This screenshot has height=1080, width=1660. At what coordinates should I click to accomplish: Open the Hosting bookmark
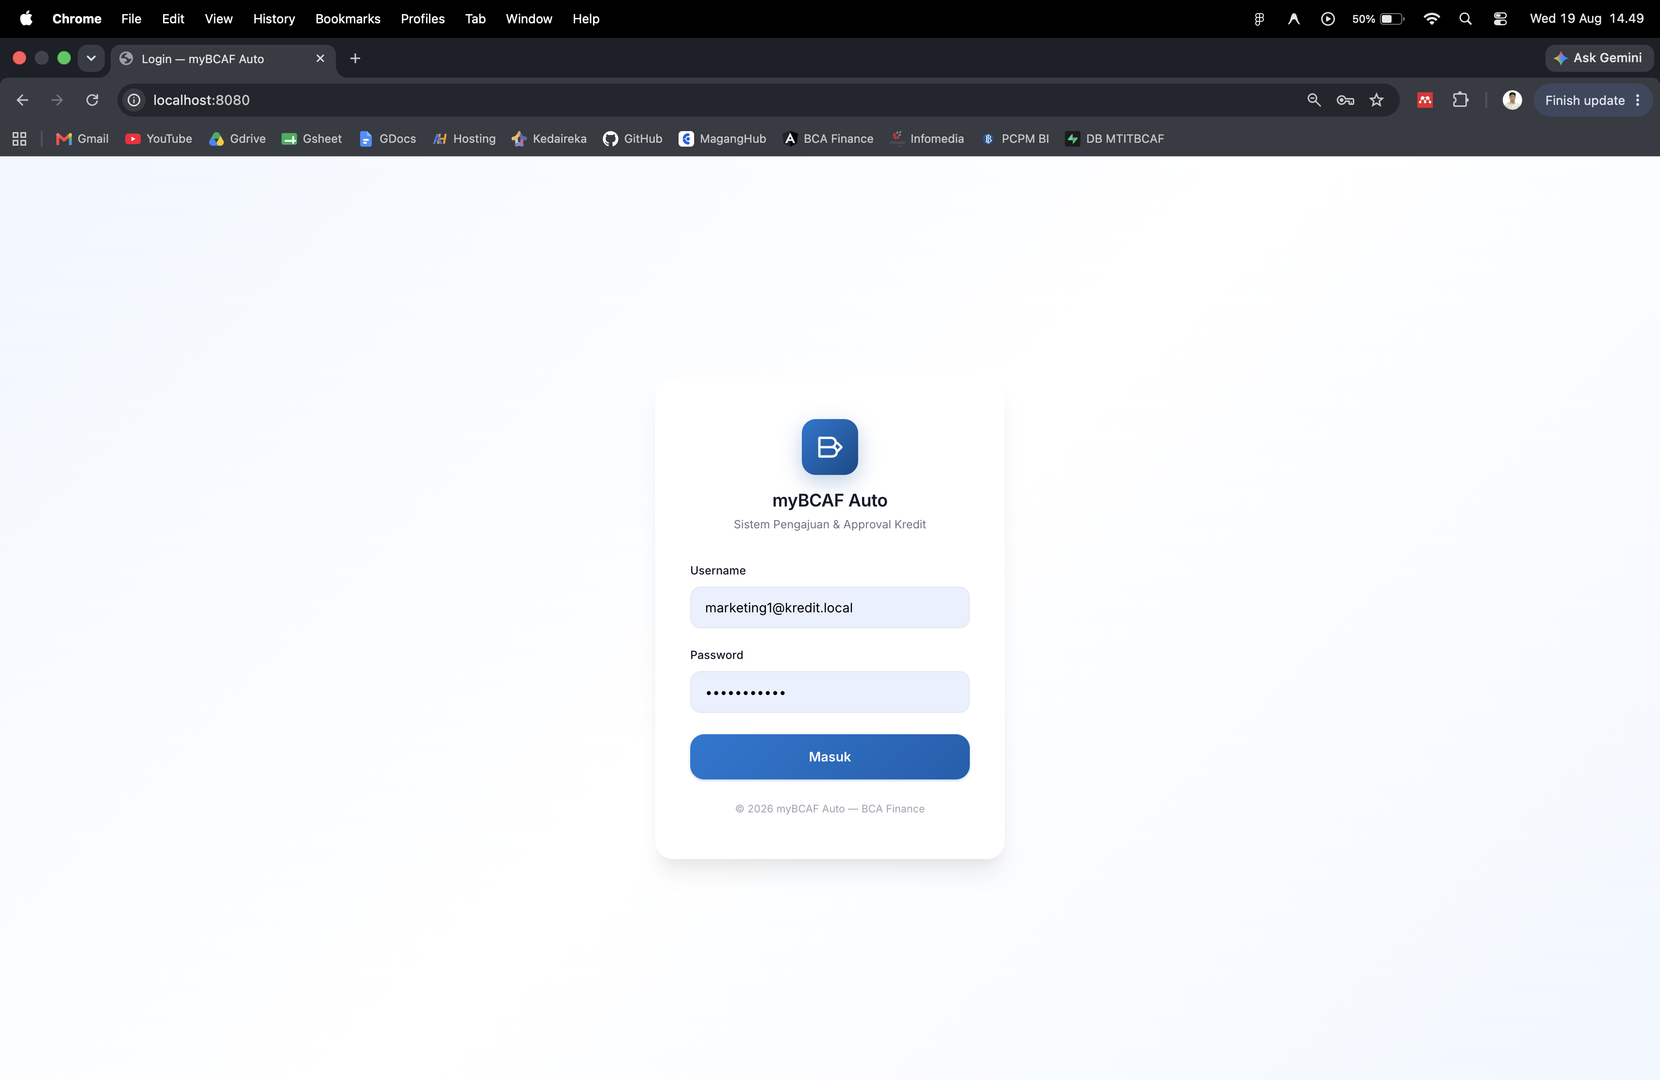coord(464,139)
